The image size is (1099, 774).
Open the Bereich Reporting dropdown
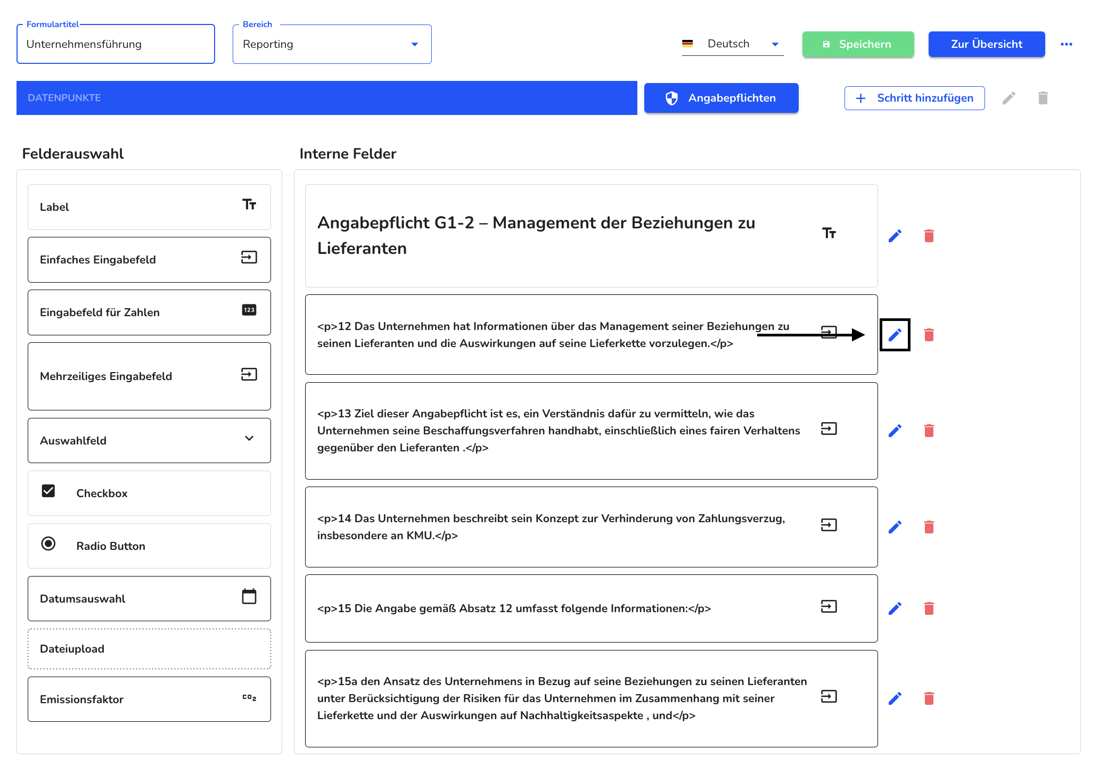tap(332, 44)
